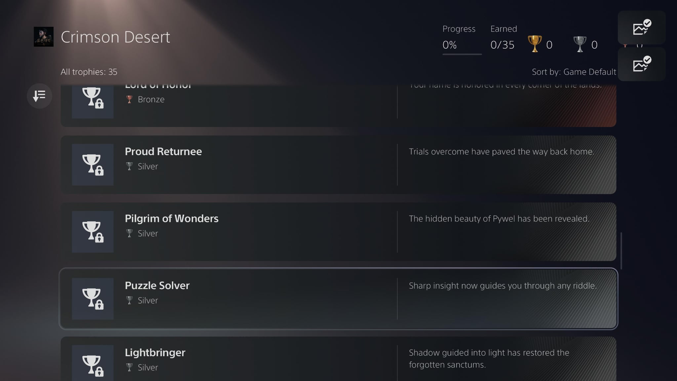Click the Puzzle Solver trophy description text
Screen dimensions: 677x381
click(x=502, y=286)
